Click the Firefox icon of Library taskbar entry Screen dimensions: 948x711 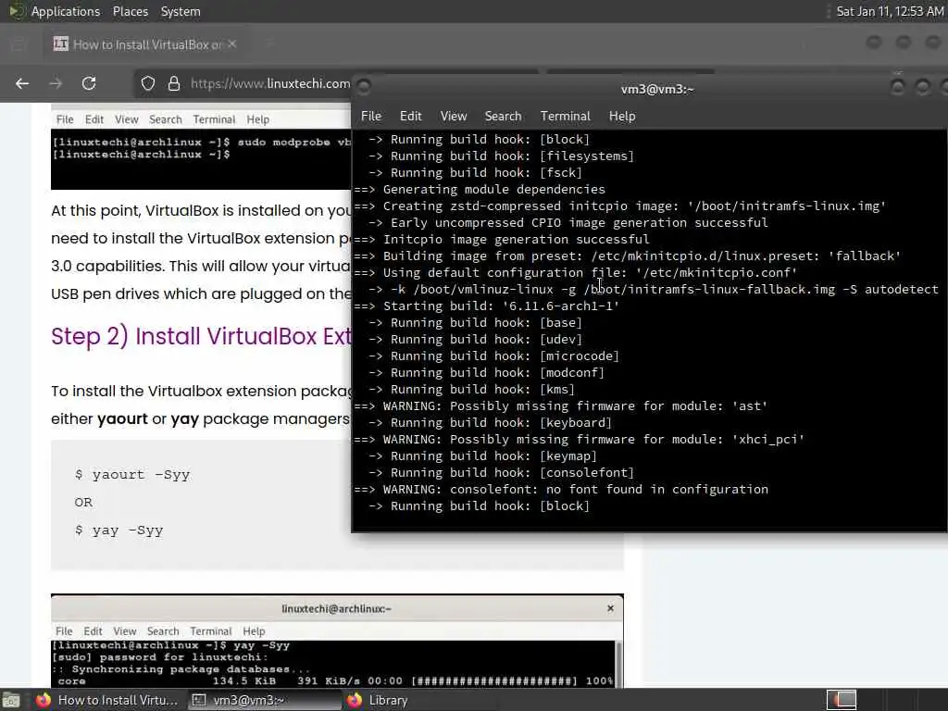tap(355, 700)
